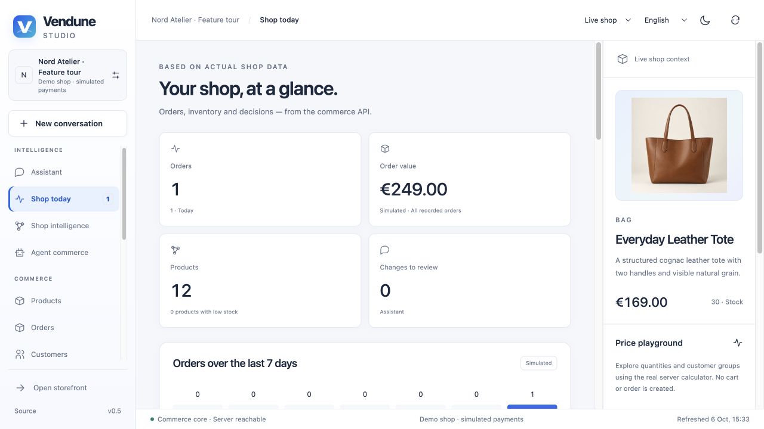Click the Everyday Leather Tote title
Viewport: 764px width, 429px height.
674,240
